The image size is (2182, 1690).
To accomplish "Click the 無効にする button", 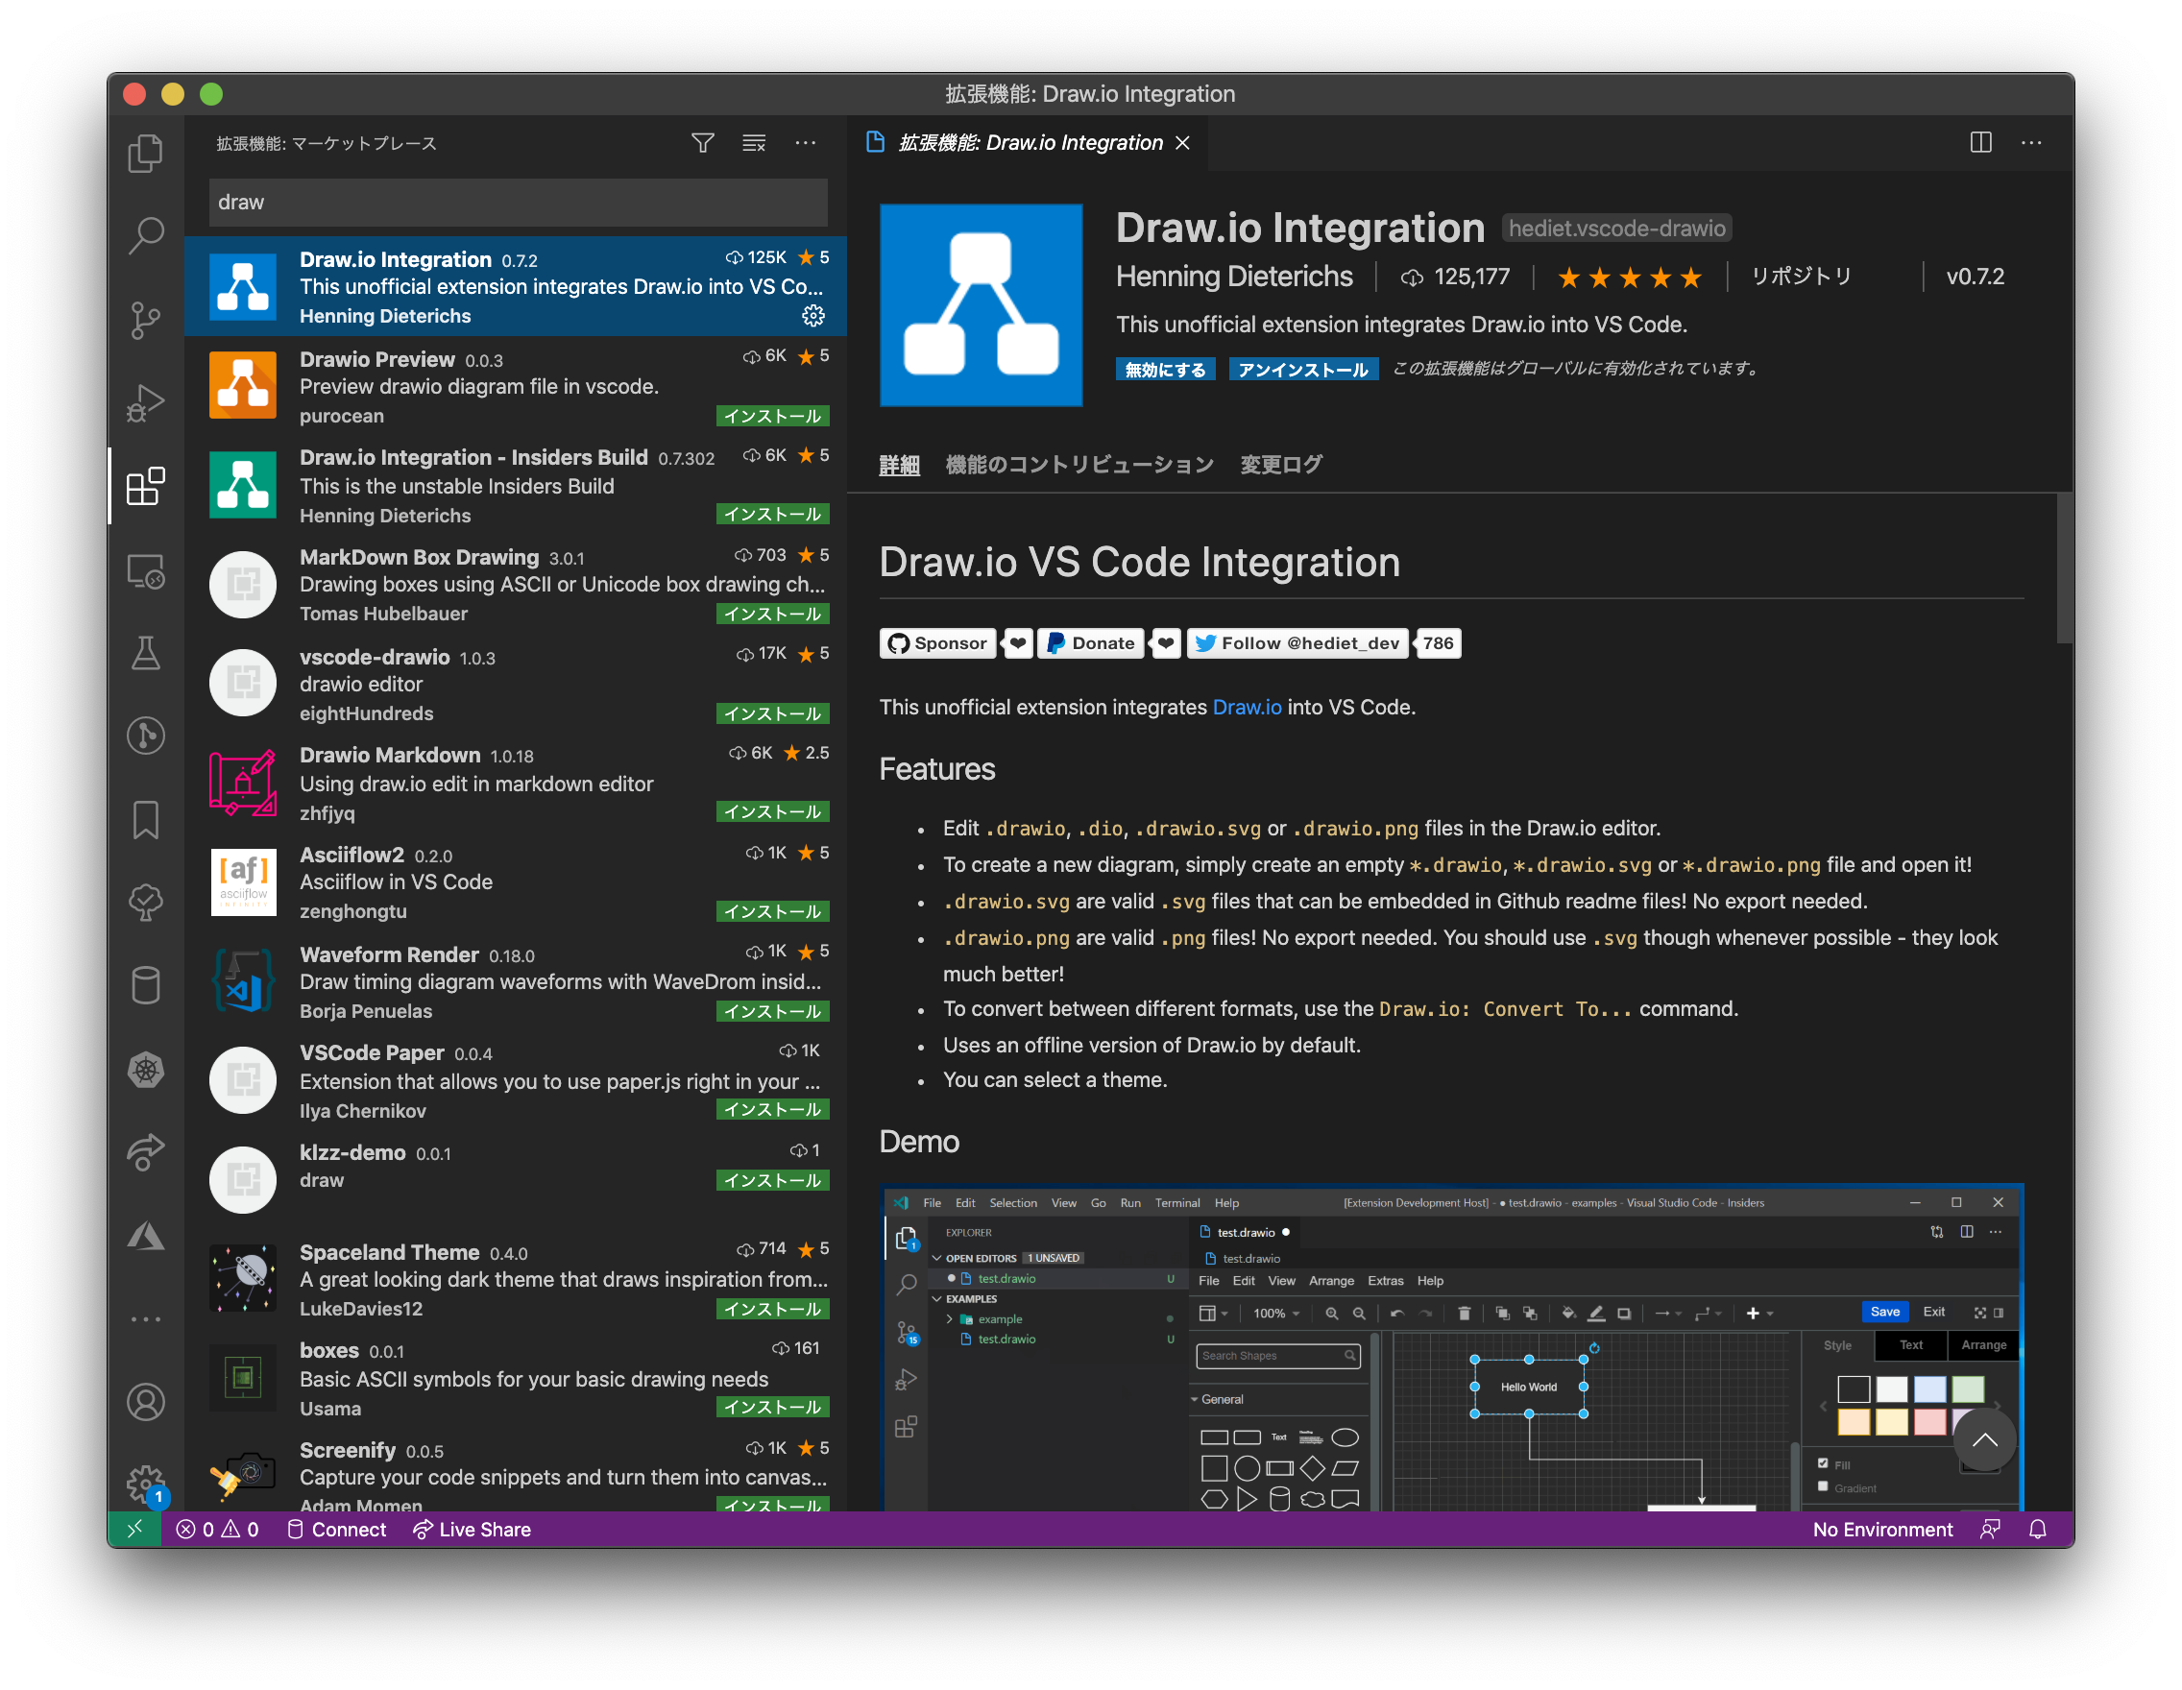I will click(x=1165, y=370).
